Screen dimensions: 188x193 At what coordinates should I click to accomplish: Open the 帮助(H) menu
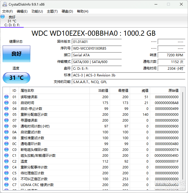83,11
